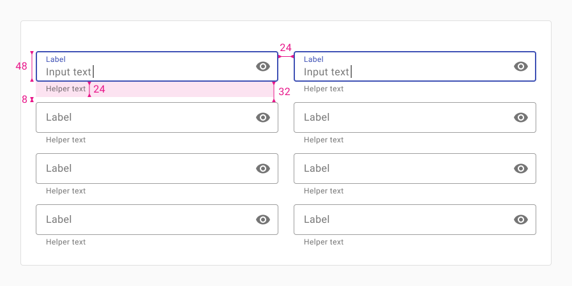This screenshot has width=572, height=286.
Task: Click eye icon in third-row left field
Action: (262, 169)
